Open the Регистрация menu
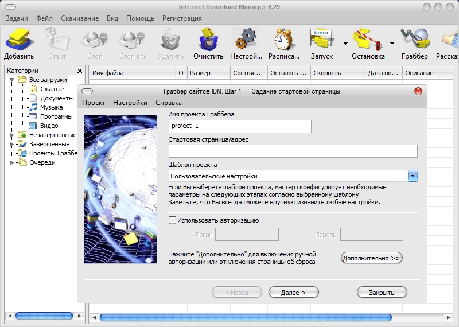 tap(182, 18)
